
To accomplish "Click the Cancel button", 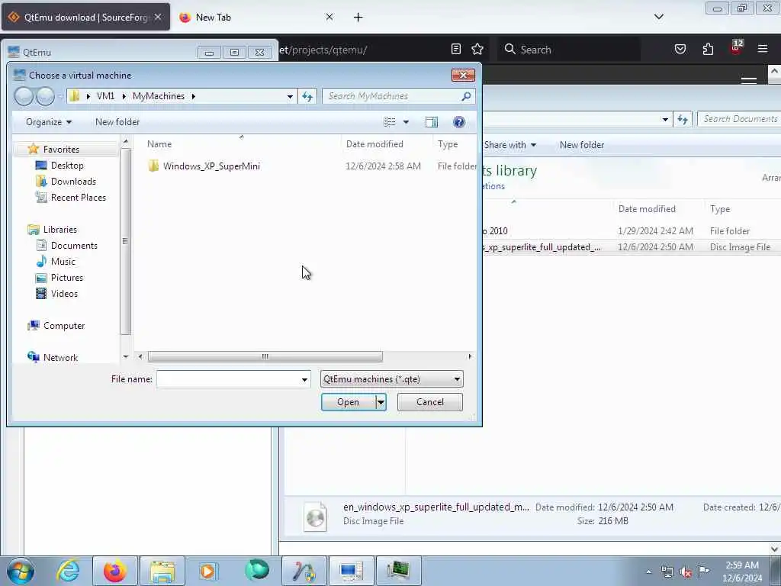I will (x=430, y=402).
